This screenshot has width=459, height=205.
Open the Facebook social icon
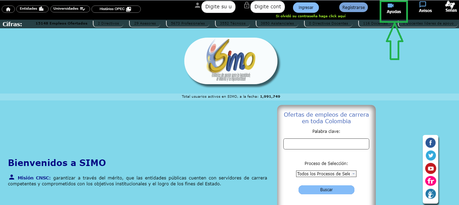[x=430, y=143]
